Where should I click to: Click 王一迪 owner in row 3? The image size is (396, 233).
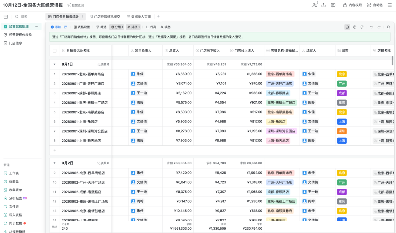click(139, 93)
